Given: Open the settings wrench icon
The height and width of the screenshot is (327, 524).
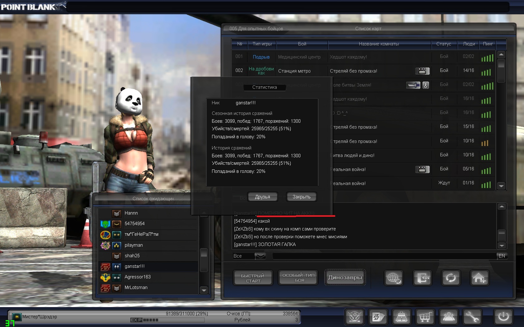Looking at the screenshot, I should point(472,317).
